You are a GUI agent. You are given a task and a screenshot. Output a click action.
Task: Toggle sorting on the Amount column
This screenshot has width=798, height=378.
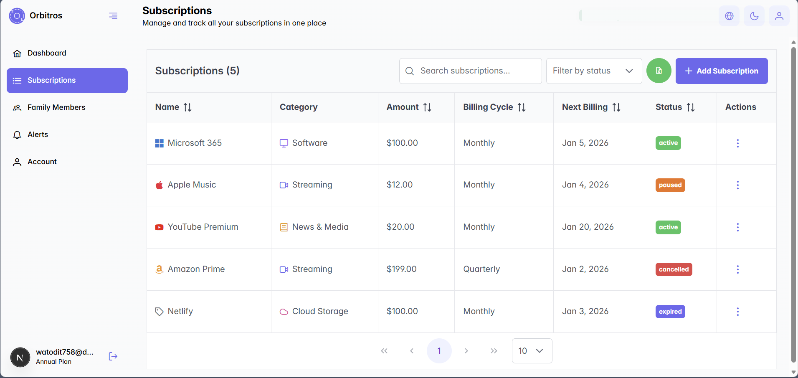click(428, 107)
